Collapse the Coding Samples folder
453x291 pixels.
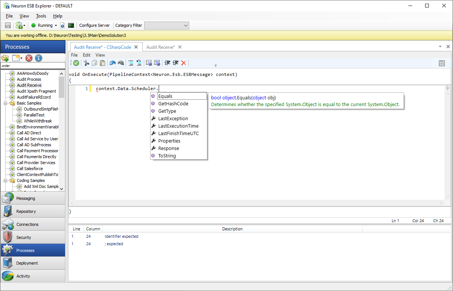(x=6, y=180)
